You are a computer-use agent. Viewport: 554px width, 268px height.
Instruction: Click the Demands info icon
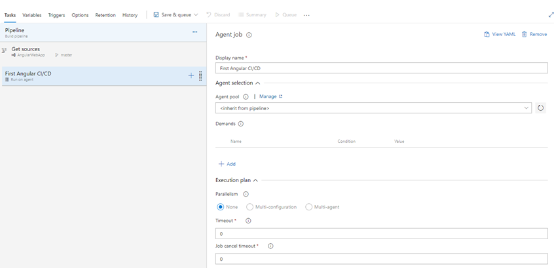pyautogui.click(x=240, y=124)
